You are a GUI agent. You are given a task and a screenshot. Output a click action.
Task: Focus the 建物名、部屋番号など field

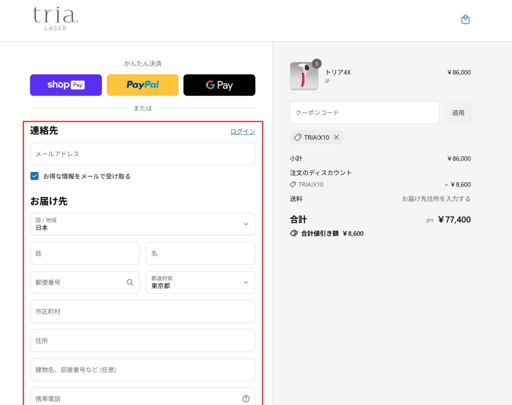pos(142,369)
